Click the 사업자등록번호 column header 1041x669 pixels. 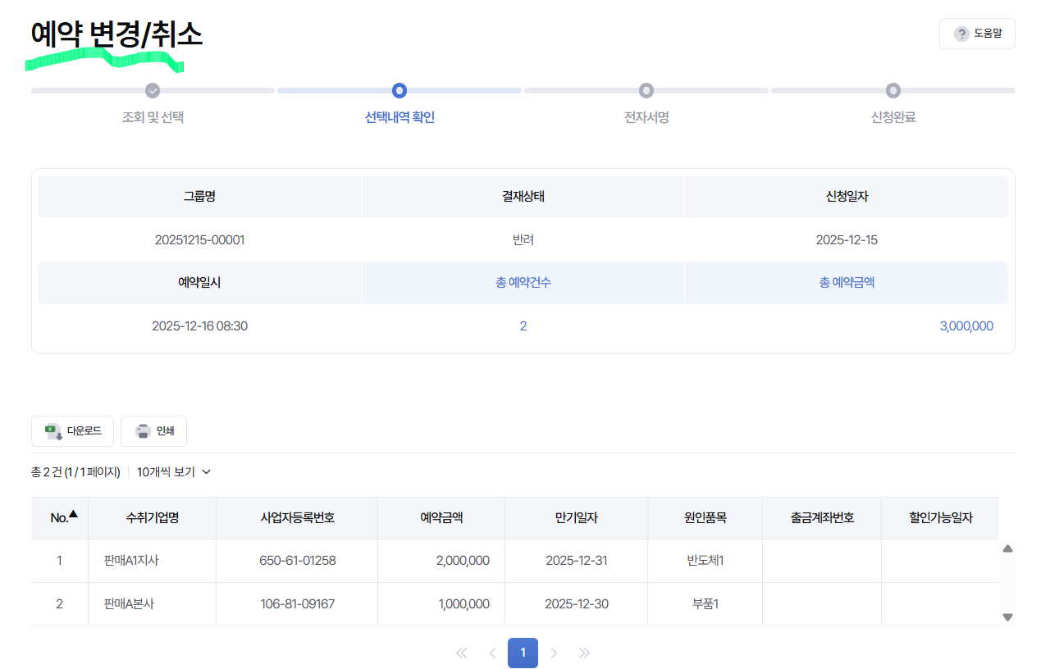[x=297, y=518]
